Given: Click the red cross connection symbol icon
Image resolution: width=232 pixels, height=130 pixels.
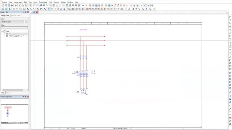Looking at the screenshot, I should 136,9.
